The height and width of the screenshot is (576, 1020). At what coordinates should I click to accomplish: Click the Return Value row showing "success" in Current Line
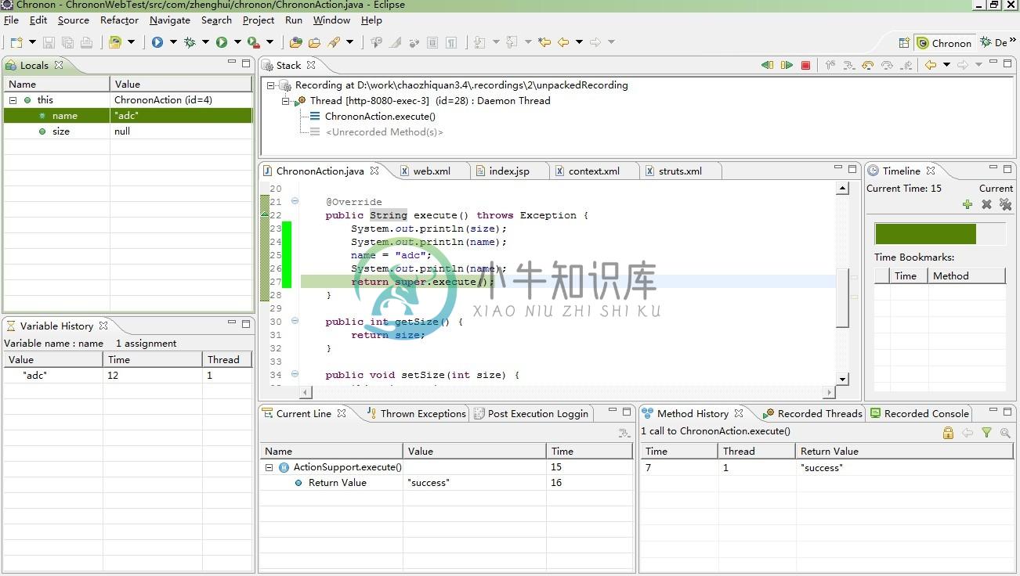pos(446,483)
